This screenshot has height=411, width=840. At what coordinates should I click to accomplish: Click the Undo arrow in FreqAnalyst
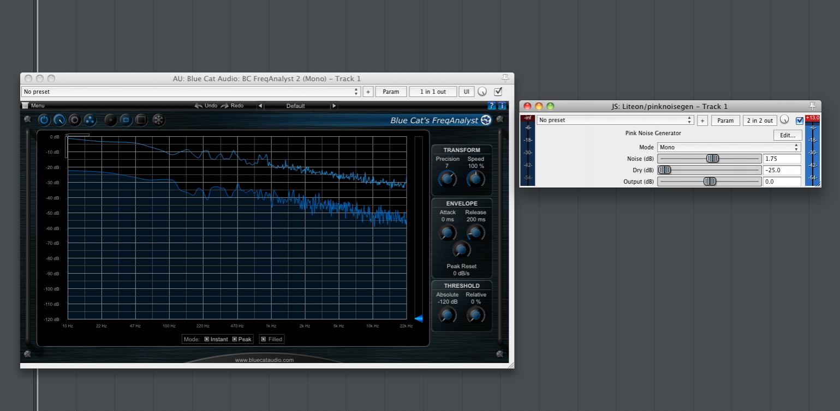(x=199, y=106)
